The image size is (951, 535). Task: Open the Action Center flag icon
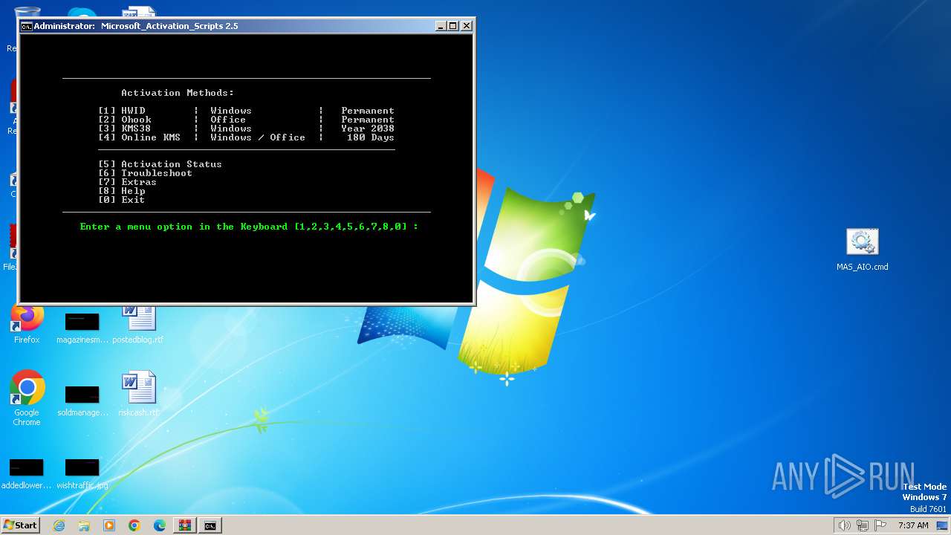click(880, 525)
